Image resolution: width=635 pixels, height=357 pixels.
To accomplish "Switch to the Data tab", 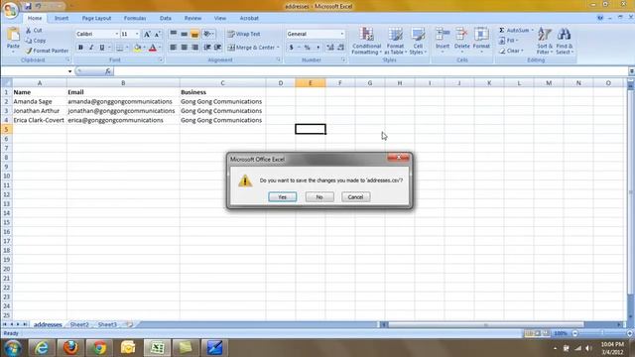I will (x=166, y=18).
